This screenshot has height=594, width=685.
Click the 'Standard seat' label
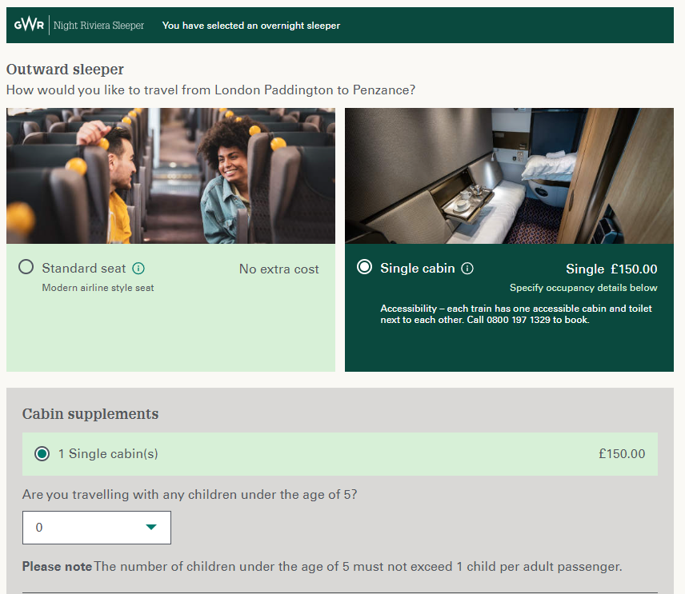[x=84, y=268]
